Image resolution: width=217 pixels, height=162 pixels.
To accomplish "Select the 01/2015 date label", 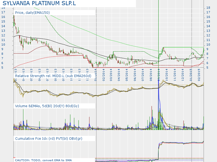I will 191,75.
